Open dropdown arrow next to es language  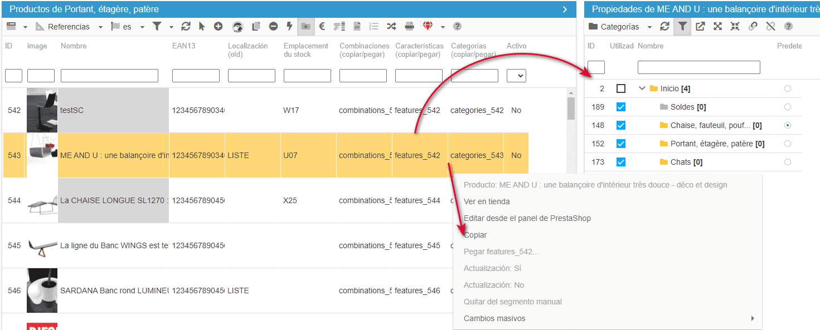click(142, 27)
